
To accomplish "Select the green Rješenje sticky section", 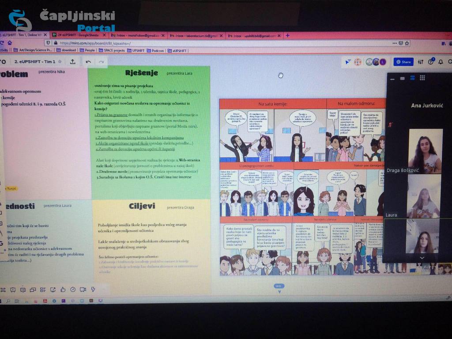I will 151,132.
